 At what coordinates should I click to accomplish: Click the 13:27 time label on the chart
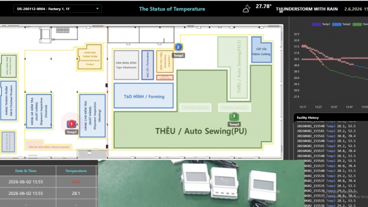[318, 107]
